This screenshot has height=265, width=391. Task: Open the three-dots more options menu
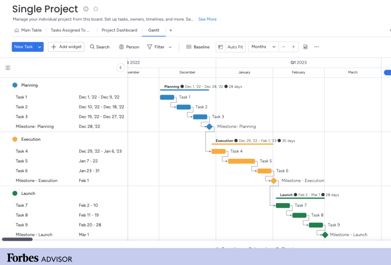click(317, 47)
